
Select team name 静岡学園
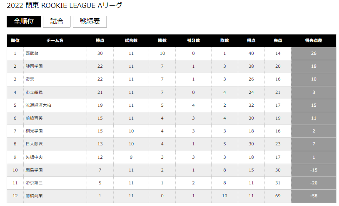point(34,66)
